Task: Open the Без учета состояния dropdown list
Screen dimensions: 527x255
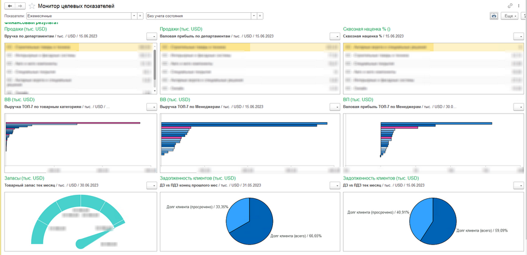Action: 255,16
